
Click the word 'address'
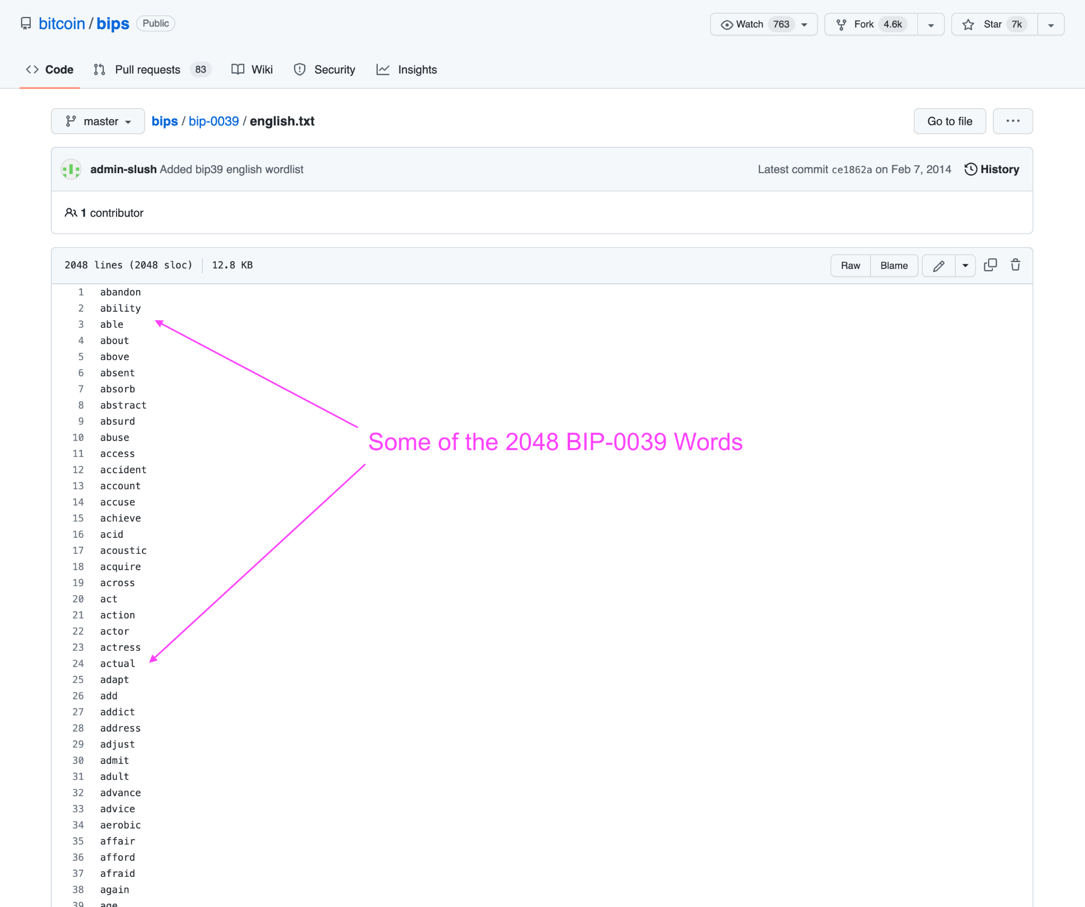(120, 728)
